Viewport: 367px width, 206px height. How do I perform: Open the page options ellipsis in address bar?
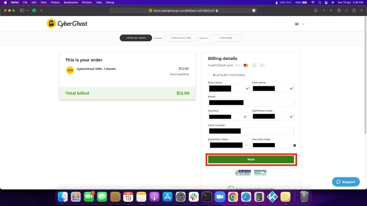(x=254, y=11)
